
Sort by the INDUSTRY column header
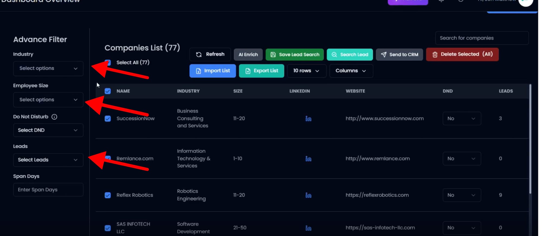coord(188,91)
